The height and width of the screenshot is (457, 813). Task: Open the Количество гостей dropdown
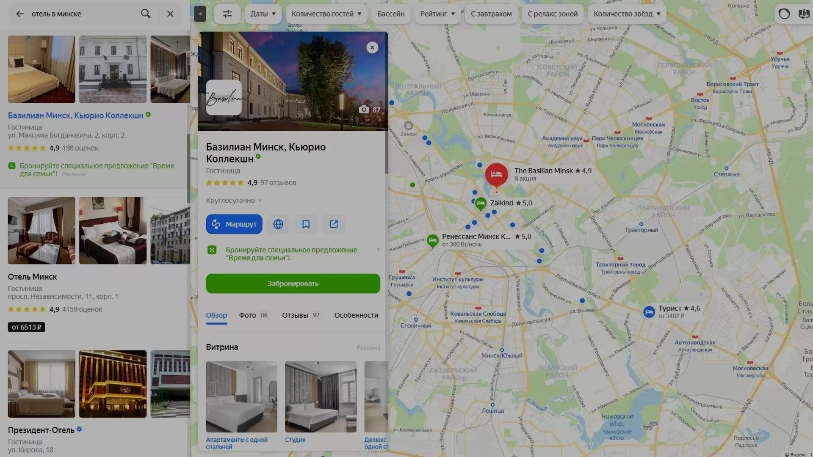pos(326,14)
